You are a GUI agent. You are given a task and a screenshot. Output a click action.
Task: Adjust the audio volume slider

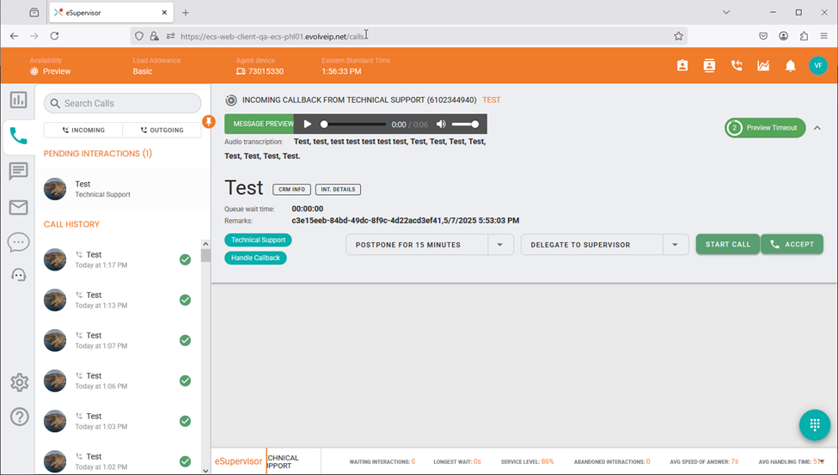coord(465,125)
